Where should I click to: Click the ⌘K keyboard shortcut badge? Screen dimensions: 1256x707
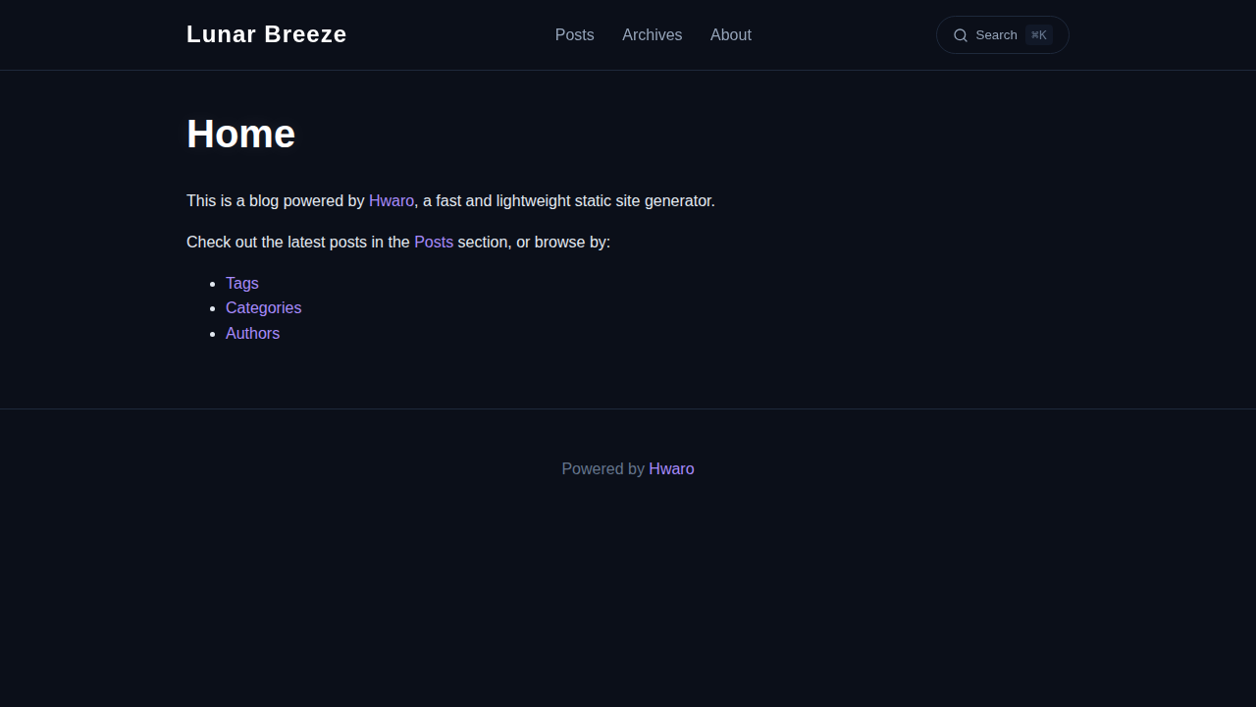tap(1038, 34)
